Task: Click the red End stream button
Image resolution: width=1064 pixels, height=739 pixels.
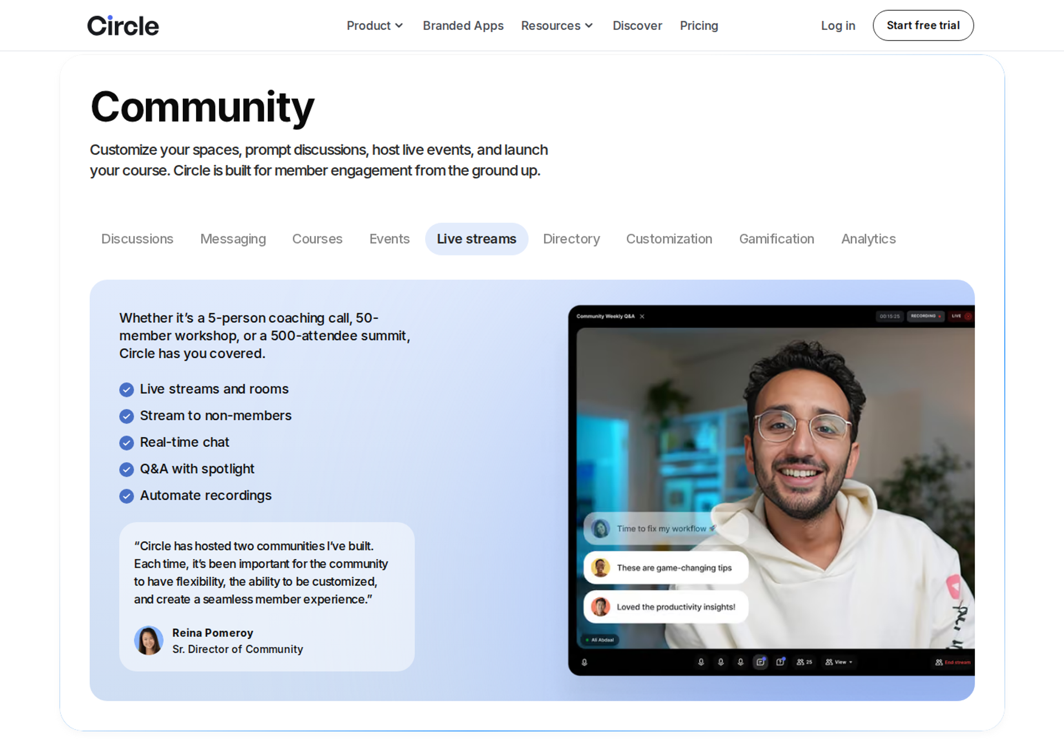Action: [953, 662]
